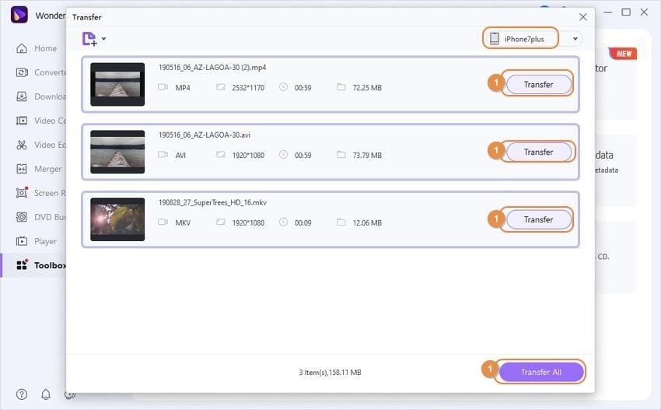The height and width of the screenshot is (410, 661).
Task: Click the clock icon in the MP4 row
Action: [283, 87]
